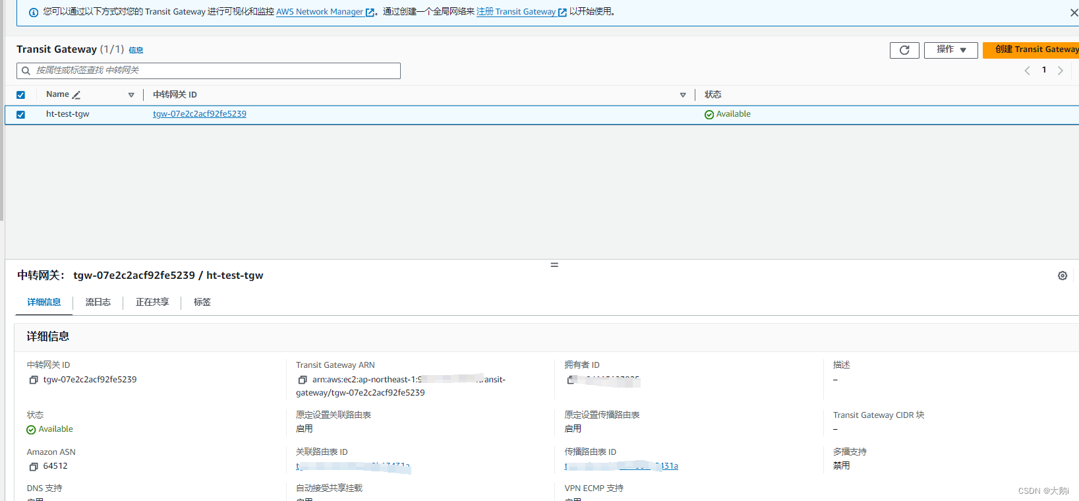
Task: Click the search magnifier icon
Action: 26,71
